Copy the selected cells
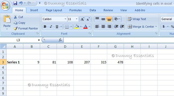Viewport: 174px width, 96px height. pos(19,23)
